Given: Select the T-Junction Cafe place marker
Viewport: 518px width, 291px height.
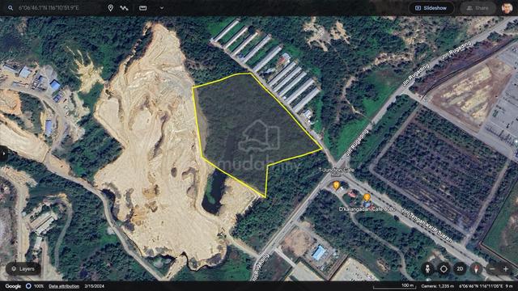Looking at the screenshot, I should (x=337, y=185).
